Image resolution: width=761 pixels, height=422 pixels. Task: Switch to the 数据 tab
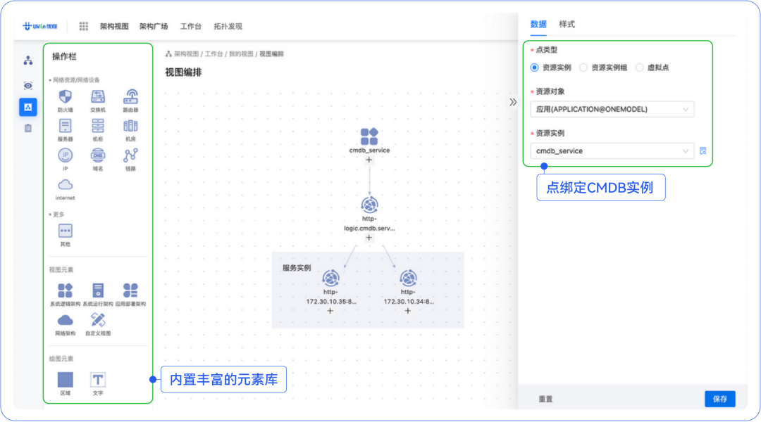pyautogui.click(x=538, y=24)
